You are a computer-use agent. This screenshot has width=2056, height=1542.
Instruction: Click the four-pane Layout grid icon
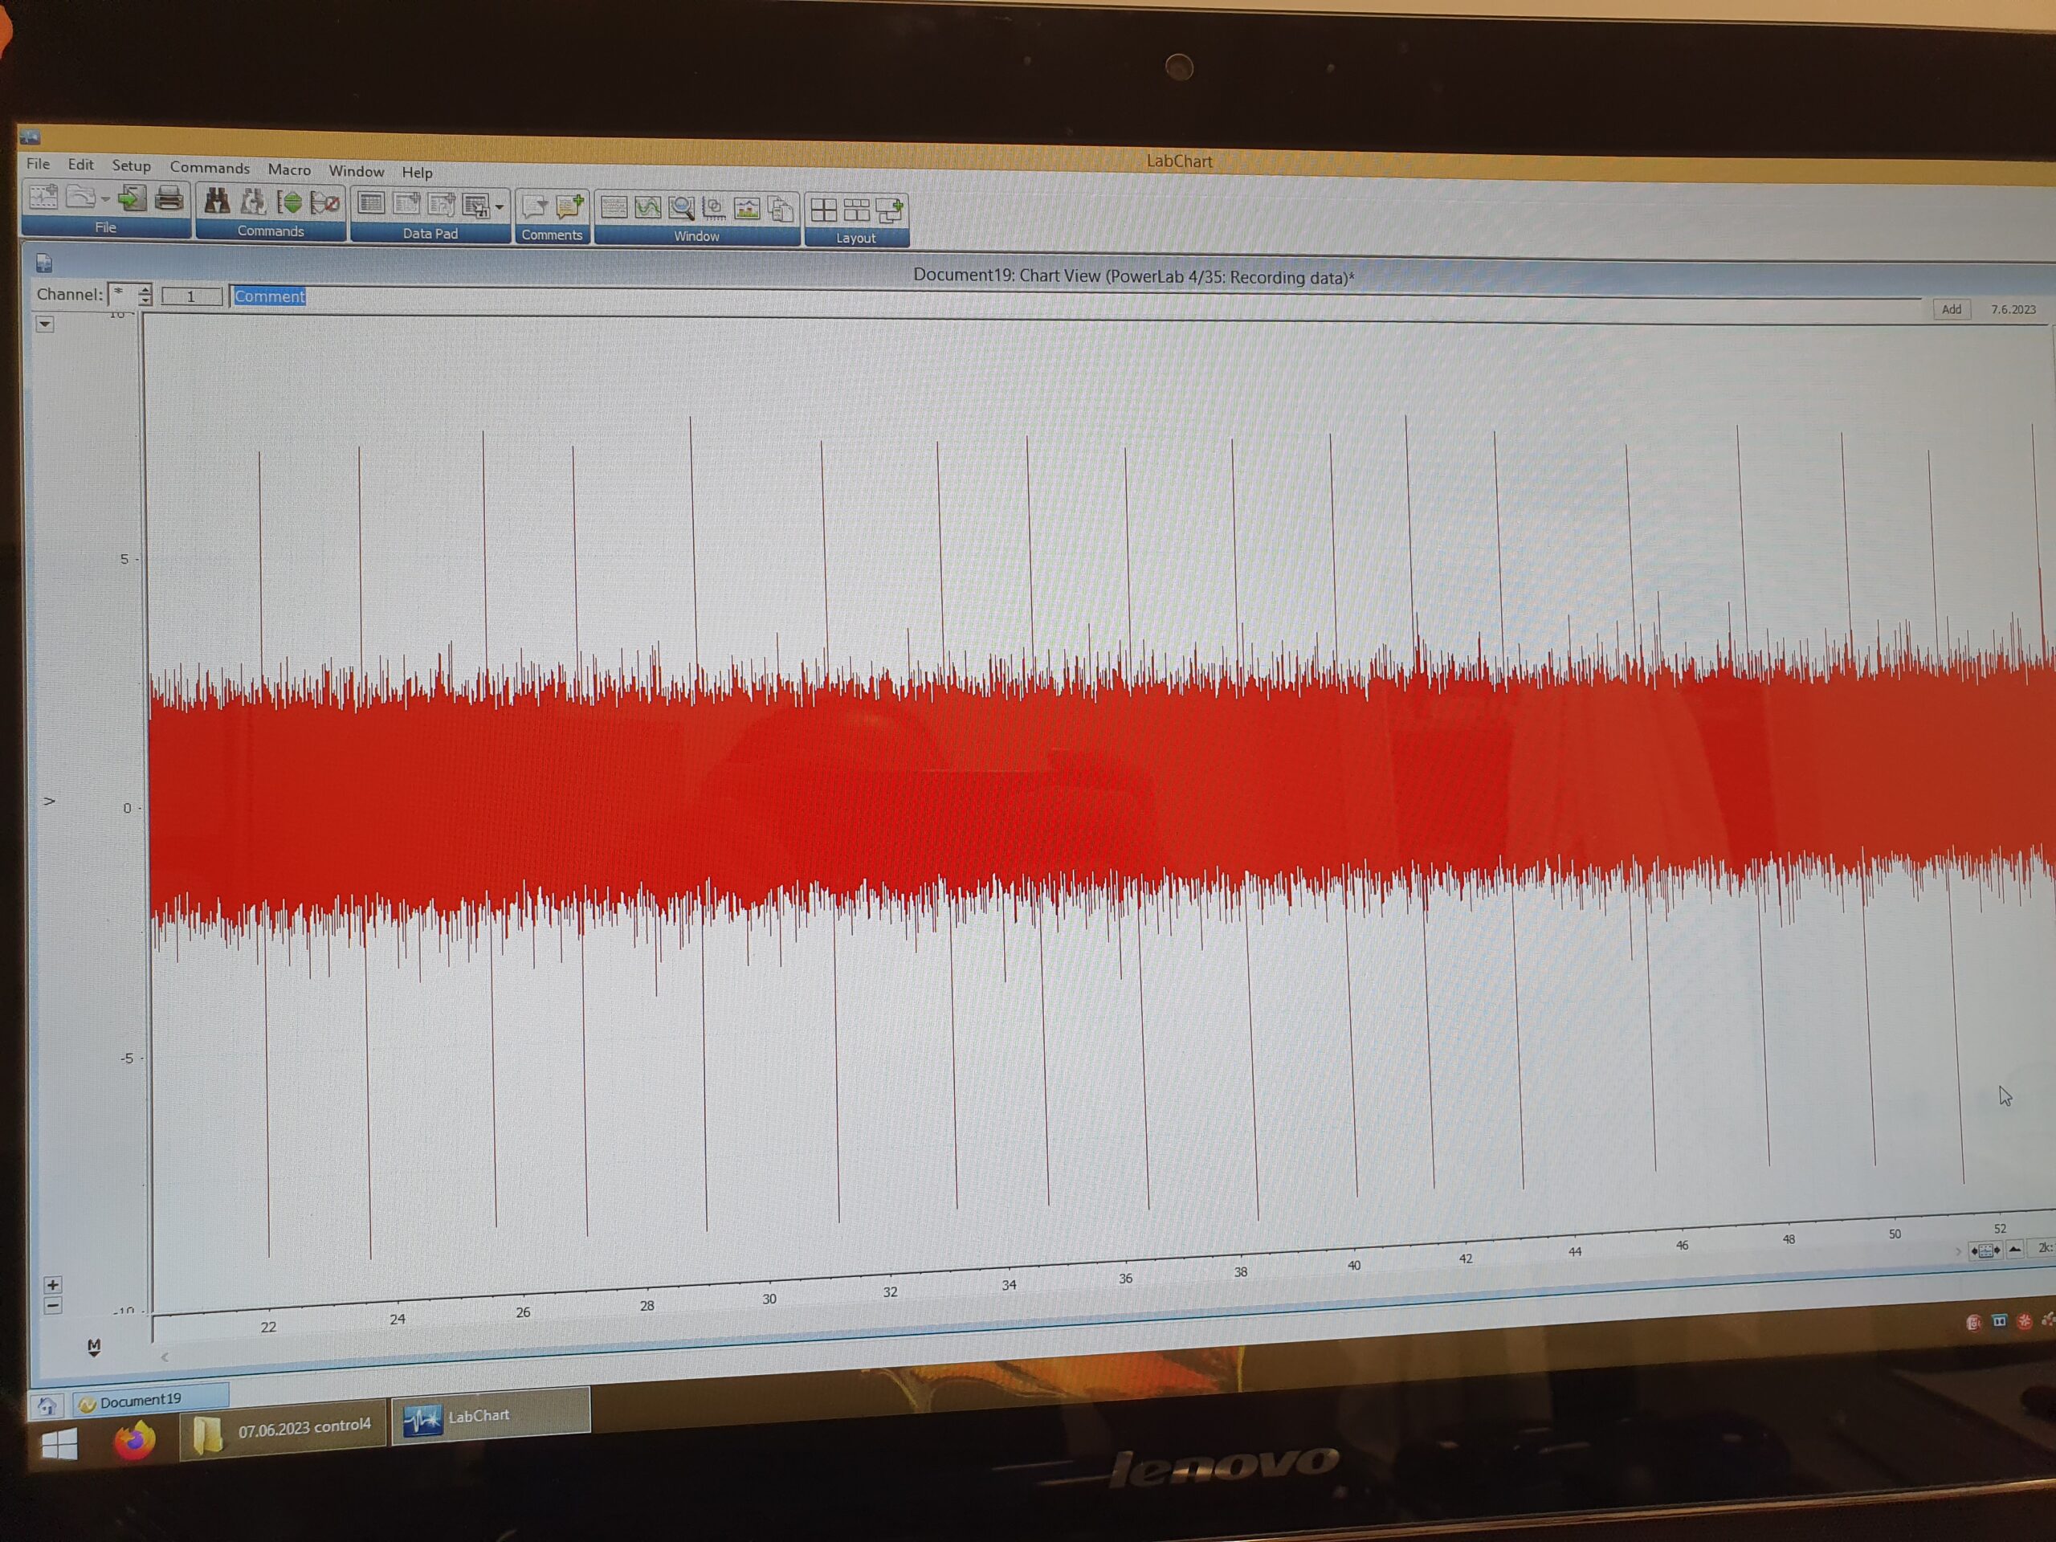823,211
